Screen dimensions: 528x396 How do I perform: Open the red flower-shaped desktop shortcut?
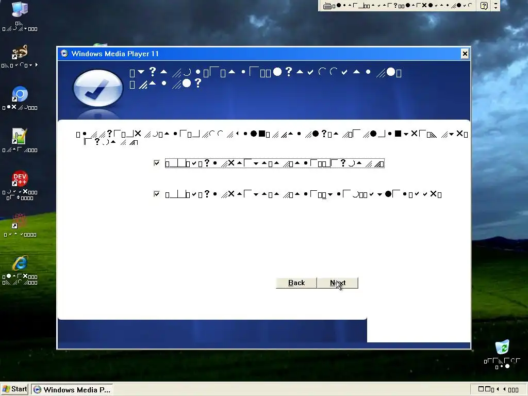coord(20,221)
